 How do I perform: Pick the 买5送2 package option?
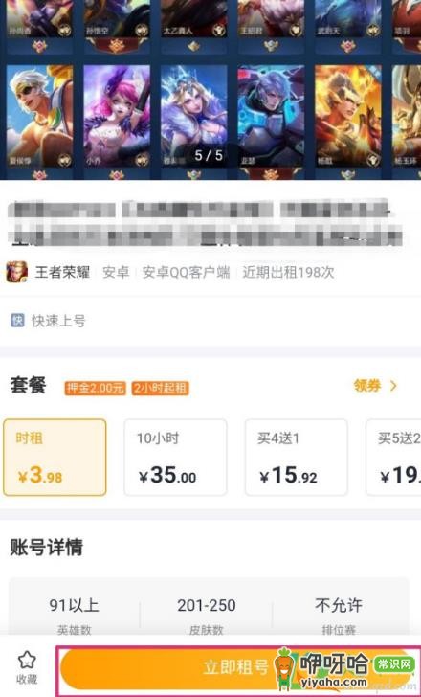click(x=393, y=457)
